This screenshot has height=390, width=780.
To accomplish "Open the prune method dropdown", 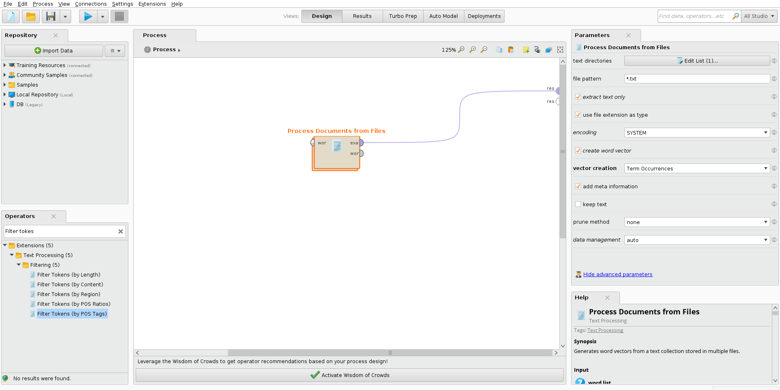I will pyautogui.click(x=697, y=222).
